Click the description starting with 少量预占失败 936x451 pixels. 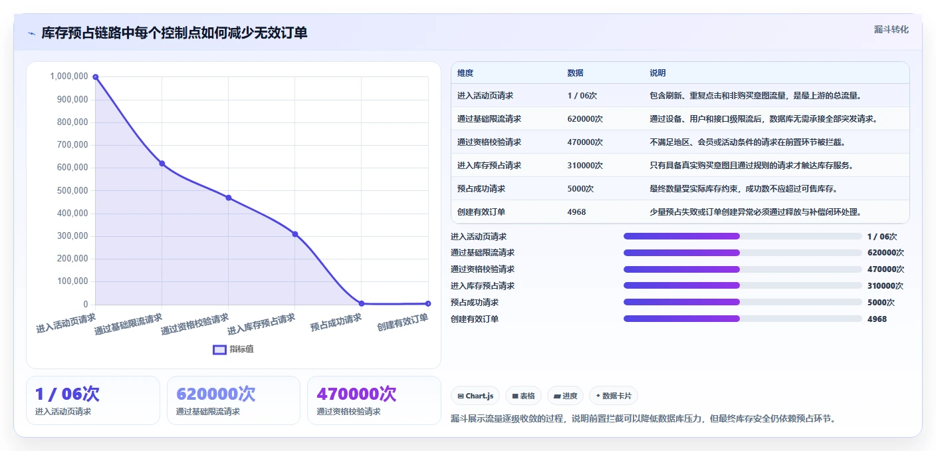point(756,212)
